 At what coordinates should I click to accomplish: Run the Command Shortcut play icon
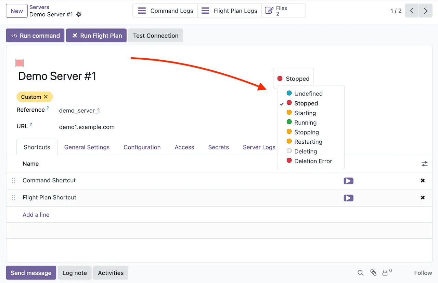tap(348, 181)
